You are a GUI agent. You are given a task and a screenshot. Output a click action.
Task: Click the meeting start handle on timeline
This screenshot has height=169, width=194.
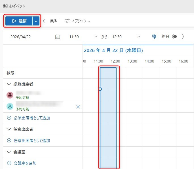point(100,89)
